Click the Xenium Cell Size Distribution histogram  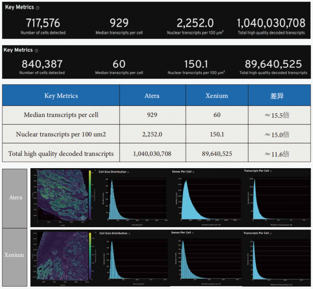coord(138,259)
